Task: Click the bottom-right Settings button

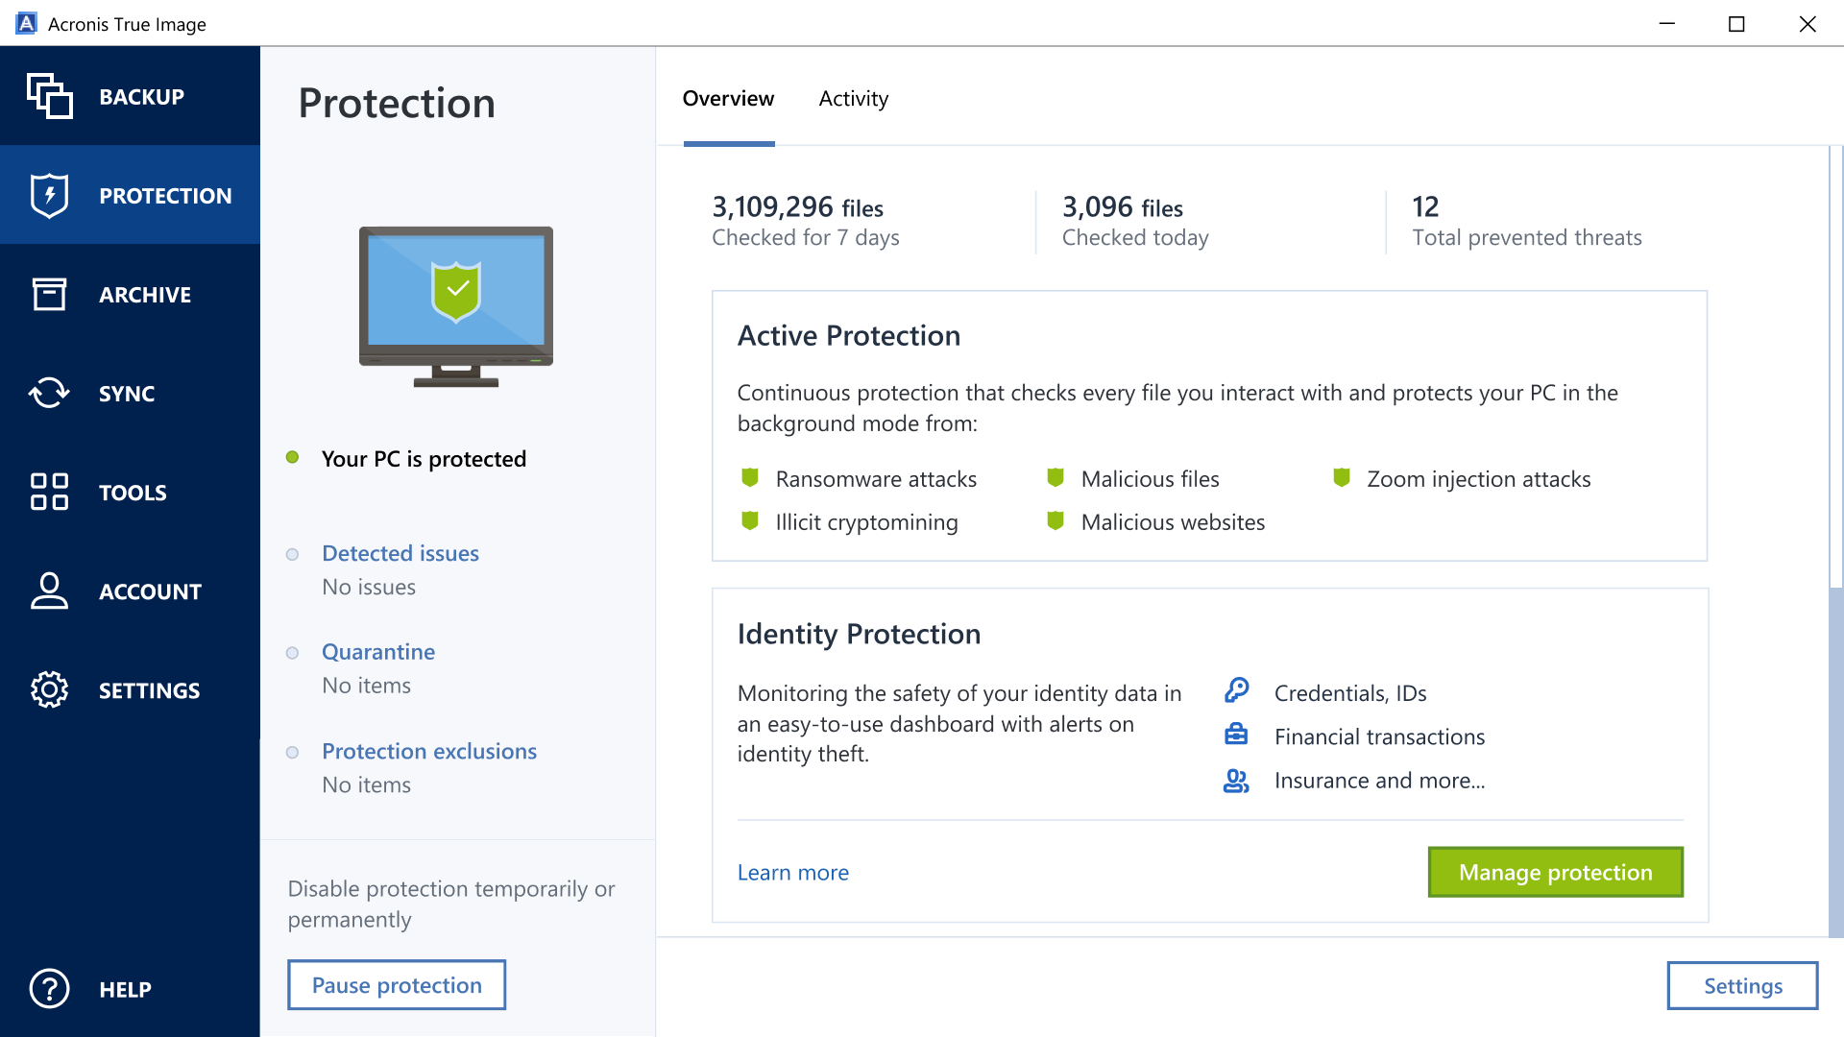Action: point(1742,985)
